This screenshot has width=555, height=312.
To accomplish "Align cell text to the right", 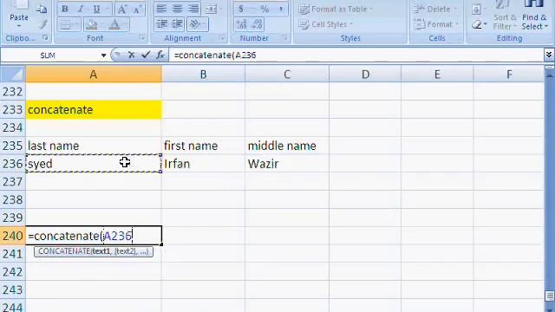I will coord(193,9).
